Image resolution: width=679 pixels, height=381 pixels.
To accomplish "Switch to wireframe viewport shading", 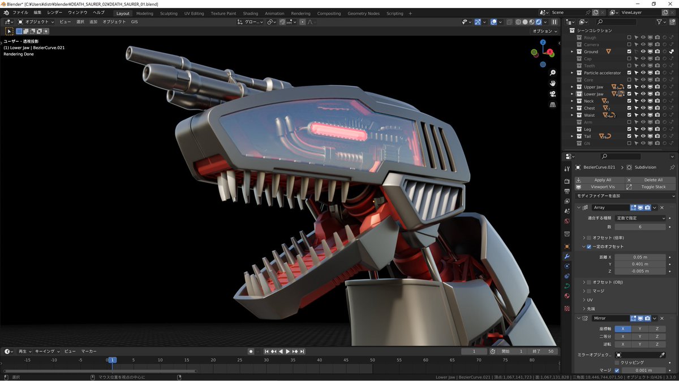I will pyautogui.click(x=518, y=22).
